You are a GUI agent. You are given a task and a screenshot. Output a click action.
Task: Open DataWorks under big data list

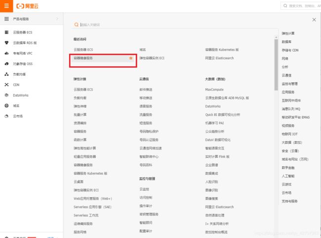[x=213, y=106]
